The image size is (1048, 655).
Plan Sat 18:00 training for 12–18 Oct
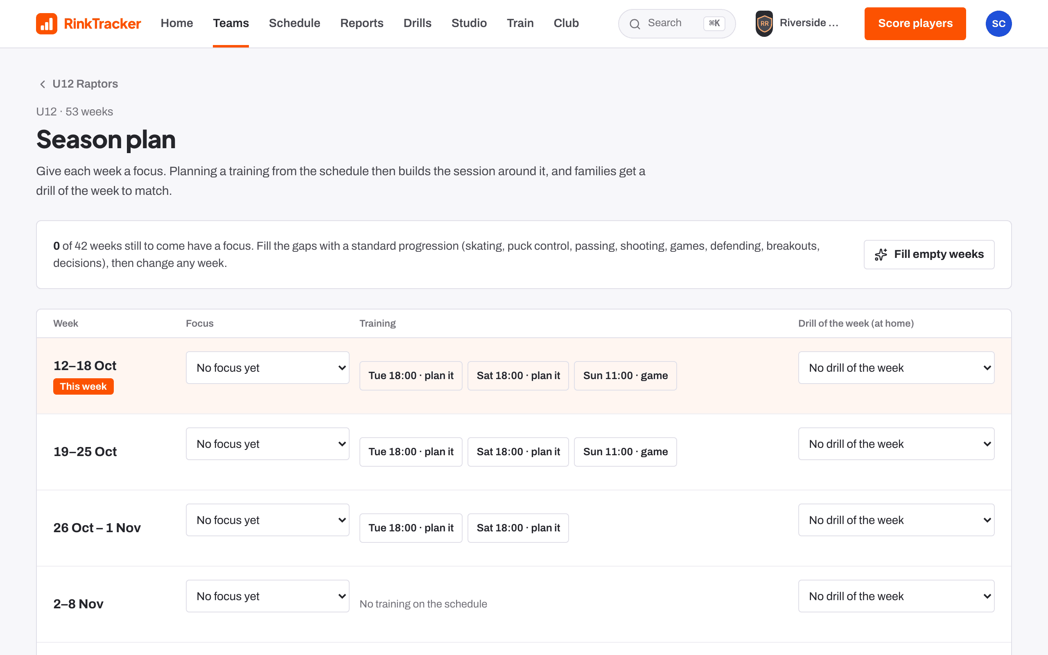point(518,375)
